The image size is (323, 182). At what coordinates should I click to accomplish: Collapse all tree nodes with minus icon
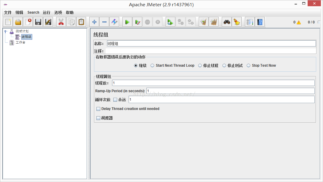104,22
